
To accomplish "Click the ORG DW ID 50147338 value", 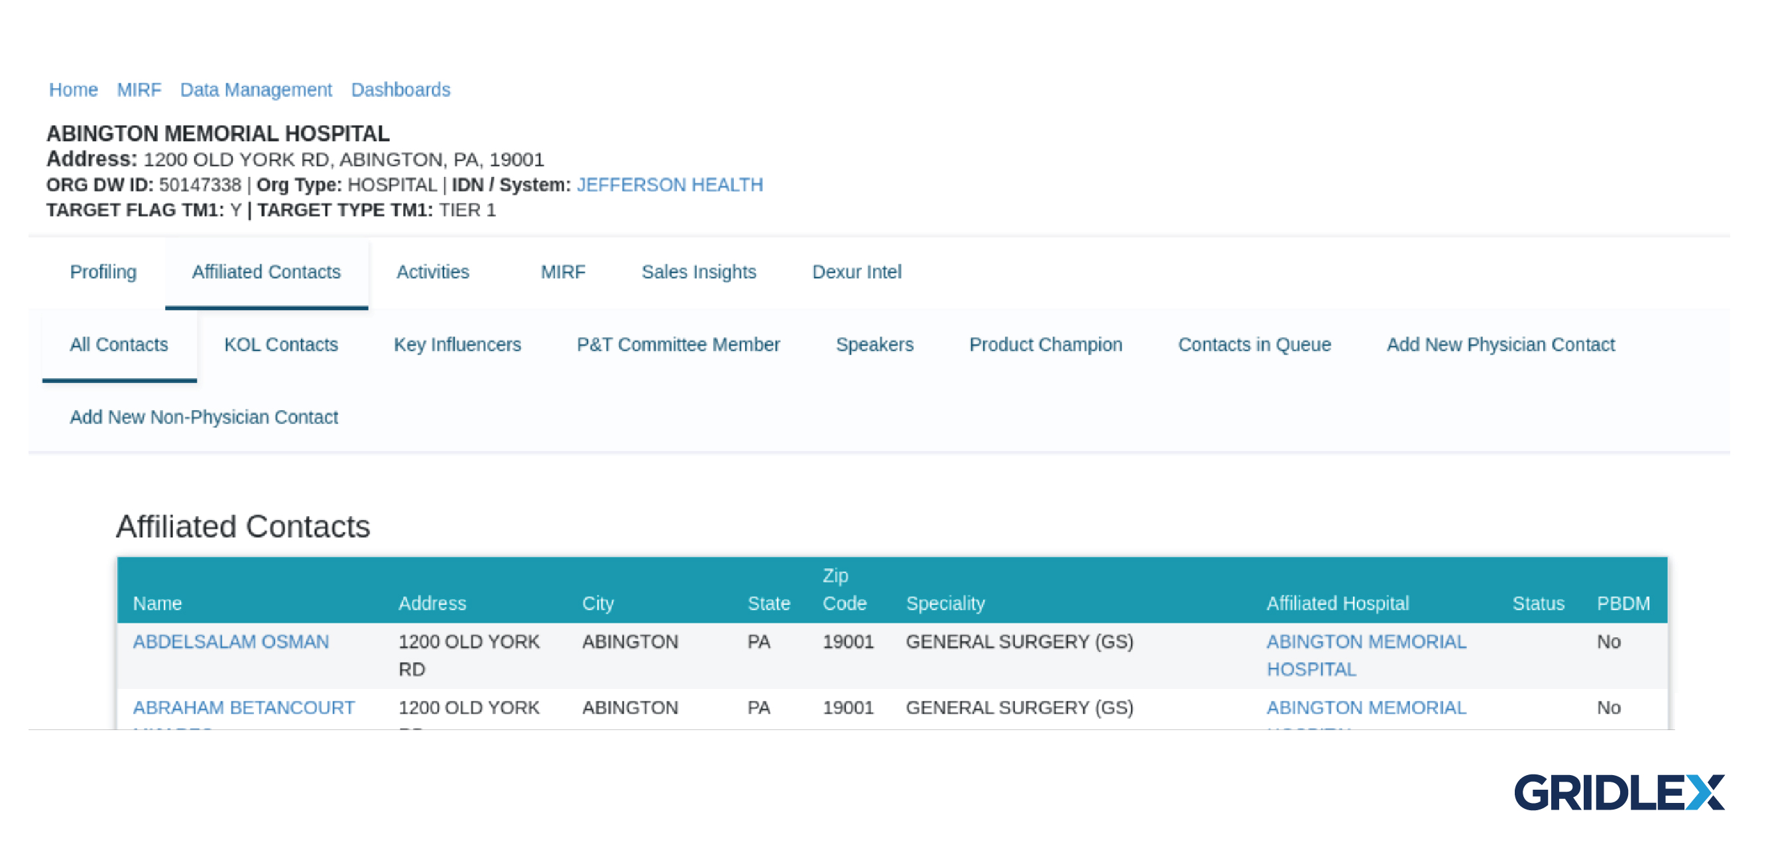I will [x=200, y=185].
